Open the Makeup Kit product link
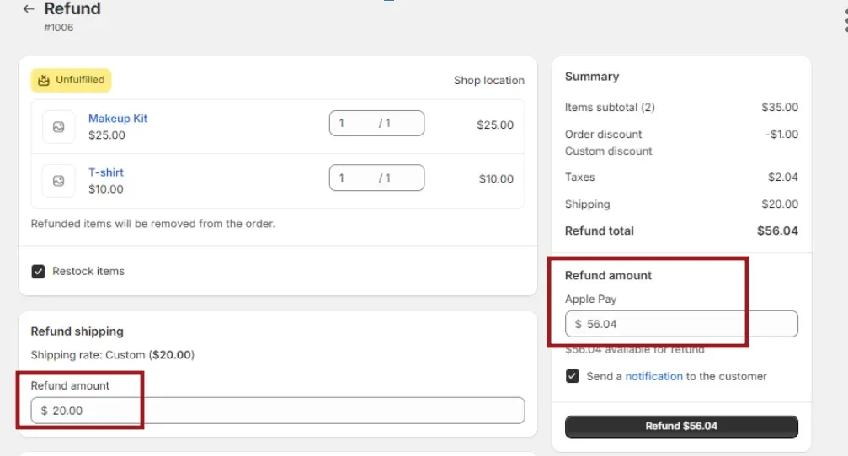Image resolution: width=848 pixels, height=456 pixels. tap(118, 119)
